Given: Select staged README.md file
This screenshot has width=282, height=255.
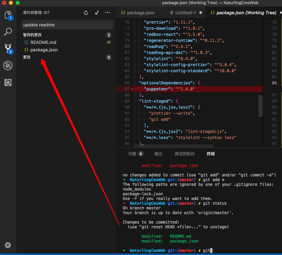Looking at the screenshot, I should pos(67,42).
